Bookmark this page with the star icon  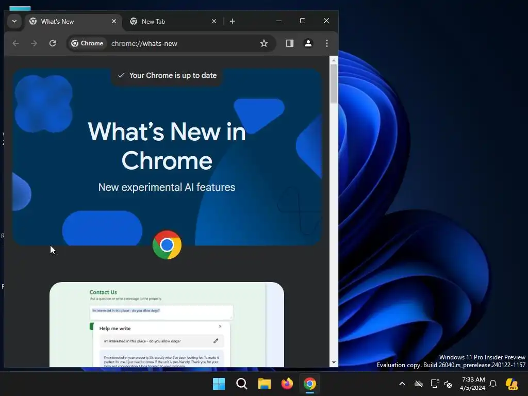click(264, 43)
